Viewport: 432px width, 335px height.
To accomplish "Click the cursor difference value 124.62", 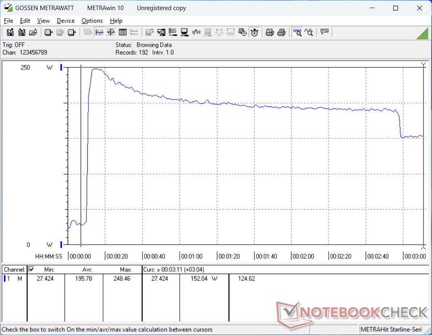I will (x=246, y=279).
